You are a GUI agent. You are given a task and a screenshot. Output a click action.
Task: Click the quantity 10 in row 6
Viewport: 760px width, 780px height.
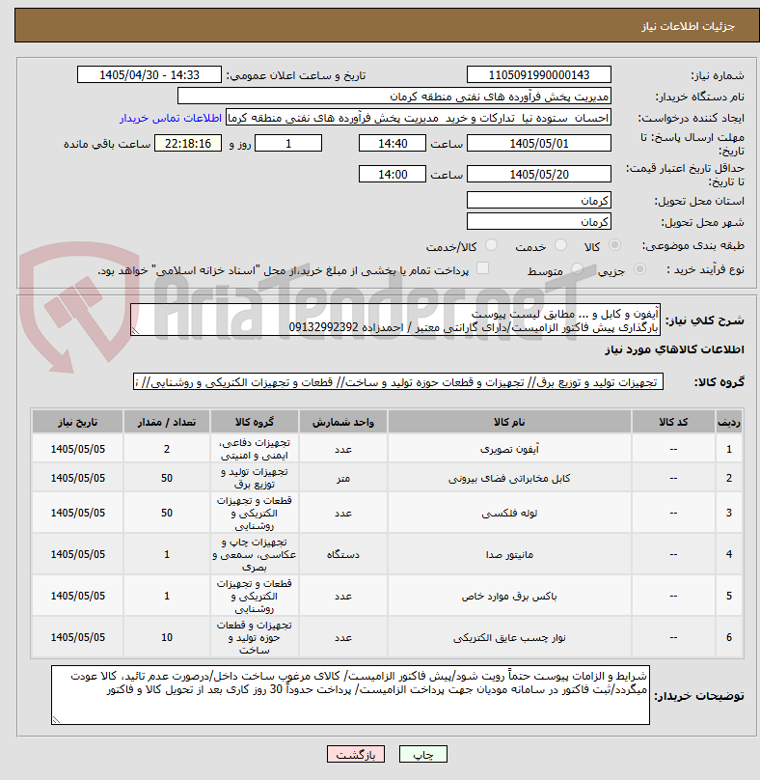pyautogui.click(x=167, y=638)
